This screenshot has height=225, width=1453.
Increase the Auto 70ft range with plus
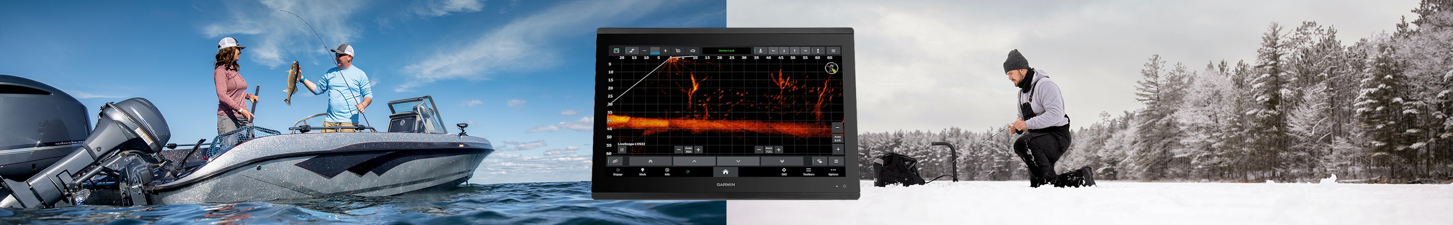pyautogui.click(x=698, y=150)
